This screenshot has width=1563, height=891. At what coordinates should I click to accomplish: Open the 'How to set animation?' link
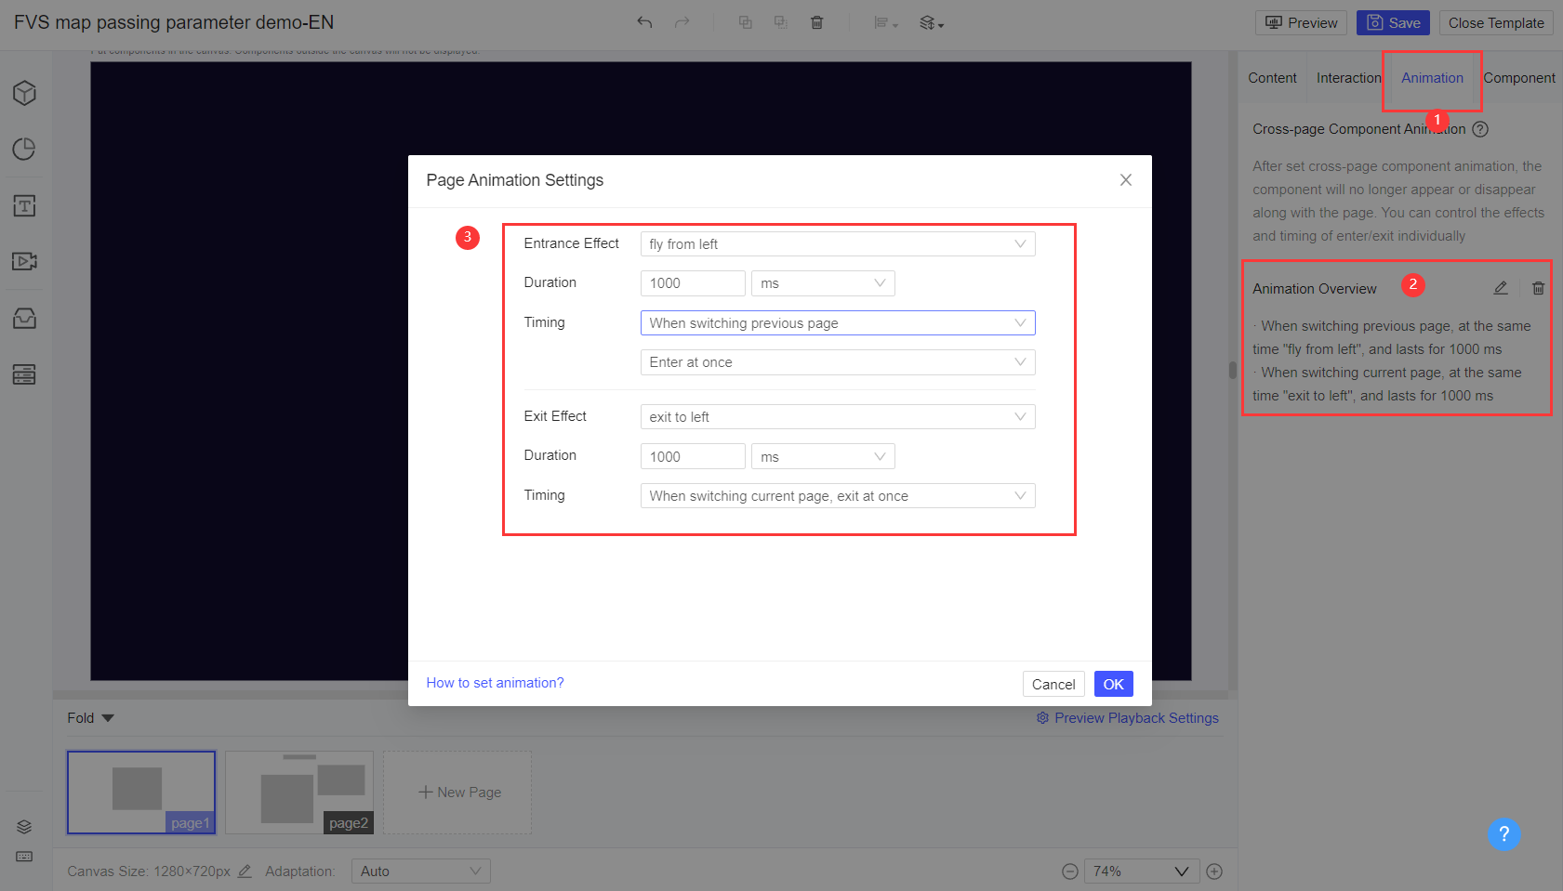pos(495,682)
